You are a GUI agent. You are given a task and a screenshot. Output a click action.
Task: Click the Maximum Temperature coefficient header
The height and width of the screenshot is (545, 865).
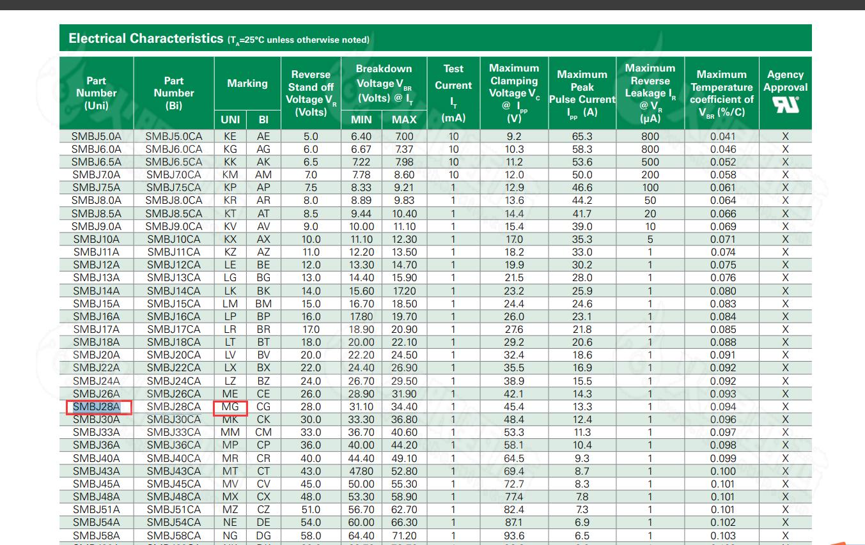(x=721, y=93)
